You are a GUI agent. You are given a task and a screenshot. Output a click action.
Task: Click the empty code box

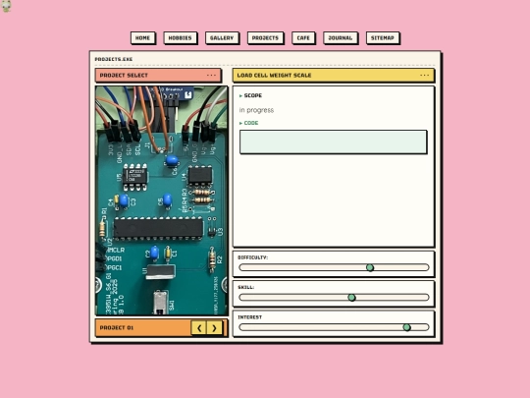pyautogui.click(x=333, y=142)
